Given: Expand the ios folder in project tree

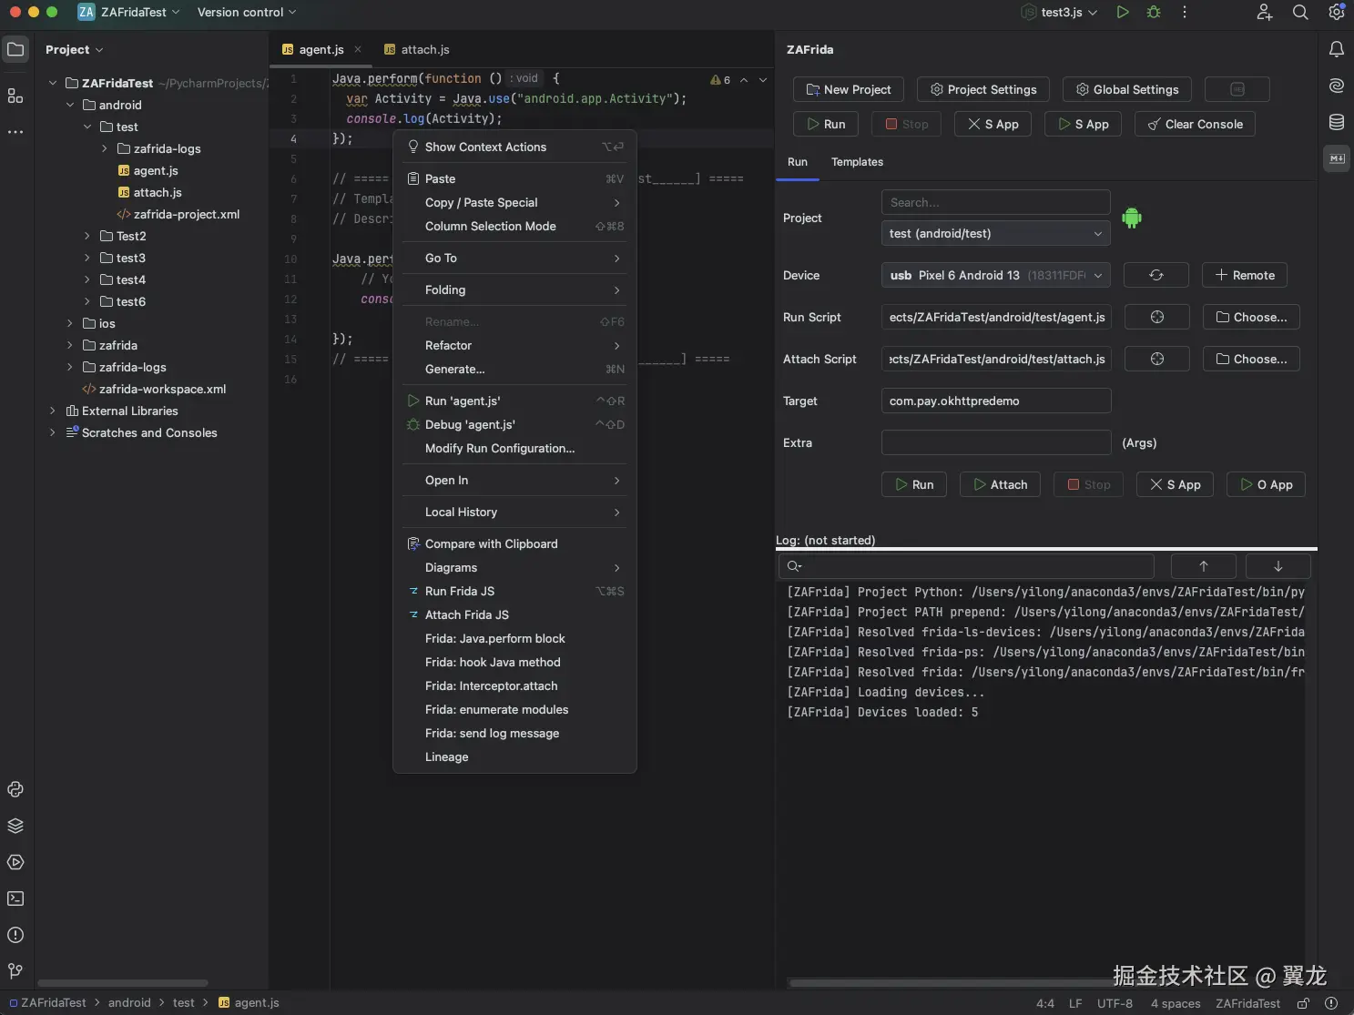Looking at the screenshot, I should click(69, 323).
